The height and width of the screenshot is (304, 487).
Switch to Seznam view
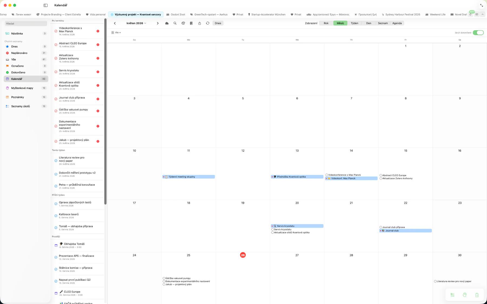point(383,23)
